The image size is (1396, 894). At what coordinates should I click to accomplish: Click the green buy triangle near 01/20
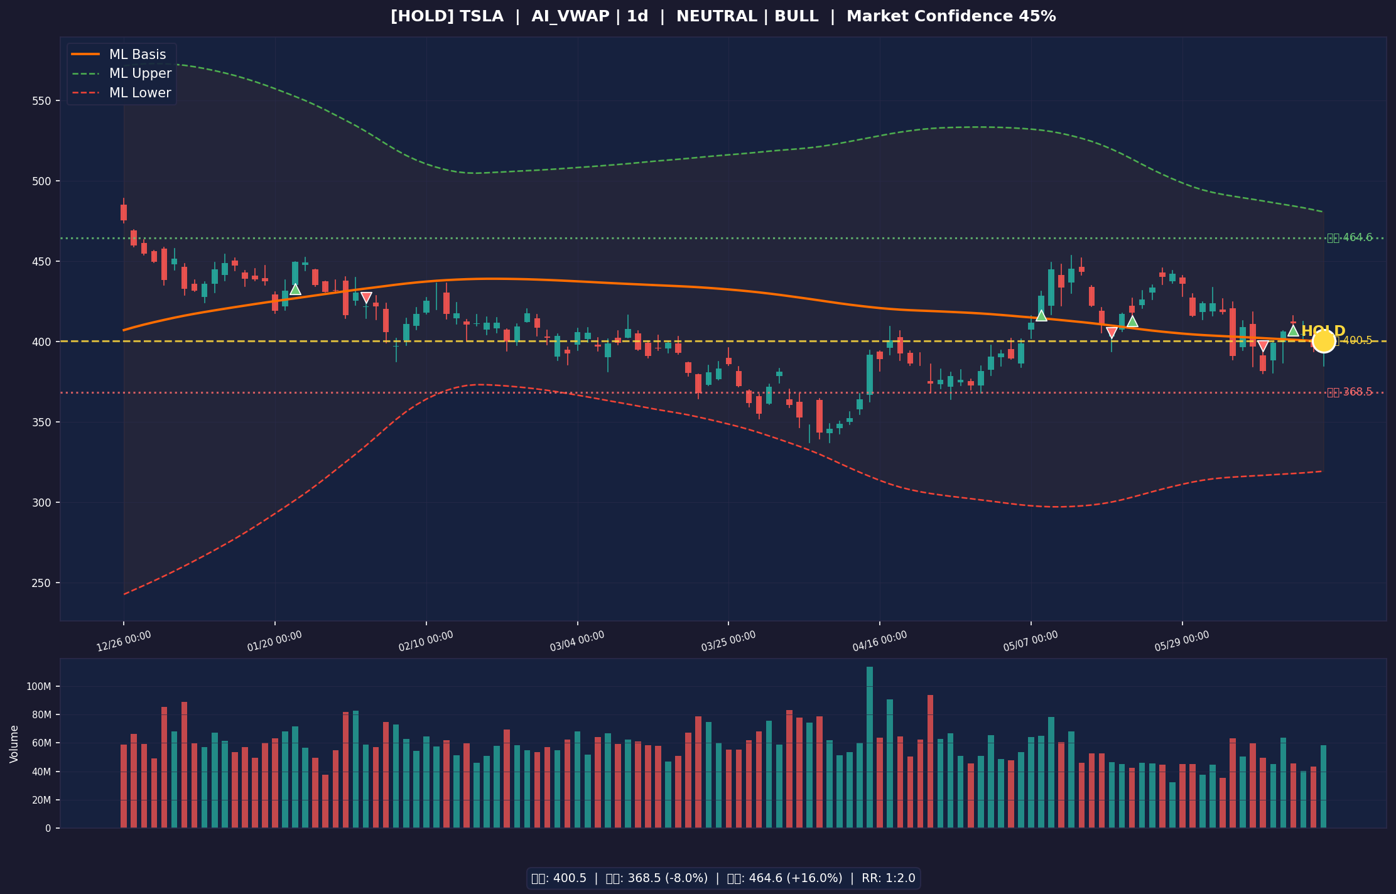295,289
